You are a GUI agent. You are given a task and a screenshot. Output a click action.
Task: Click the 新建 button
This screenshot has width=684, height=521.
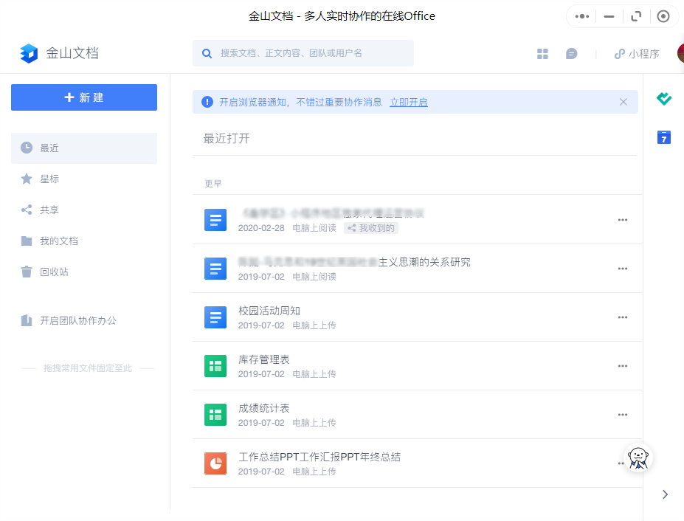[84, 97]
